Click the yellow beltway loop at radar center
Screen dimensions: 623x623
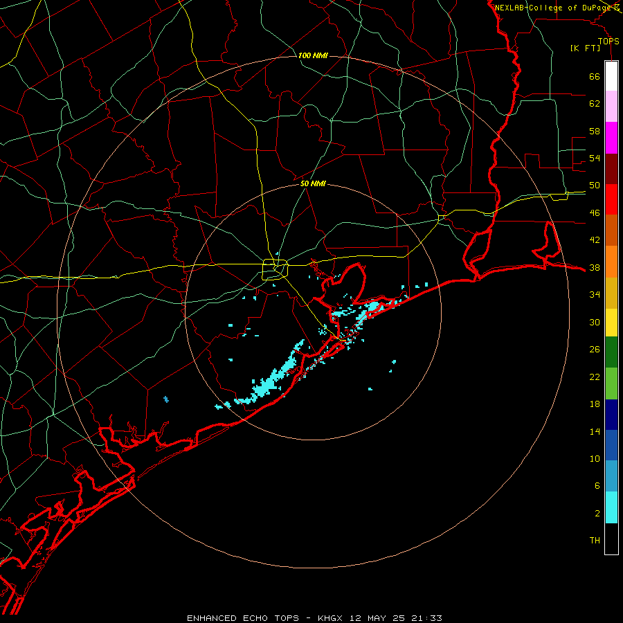coord(275,269)
